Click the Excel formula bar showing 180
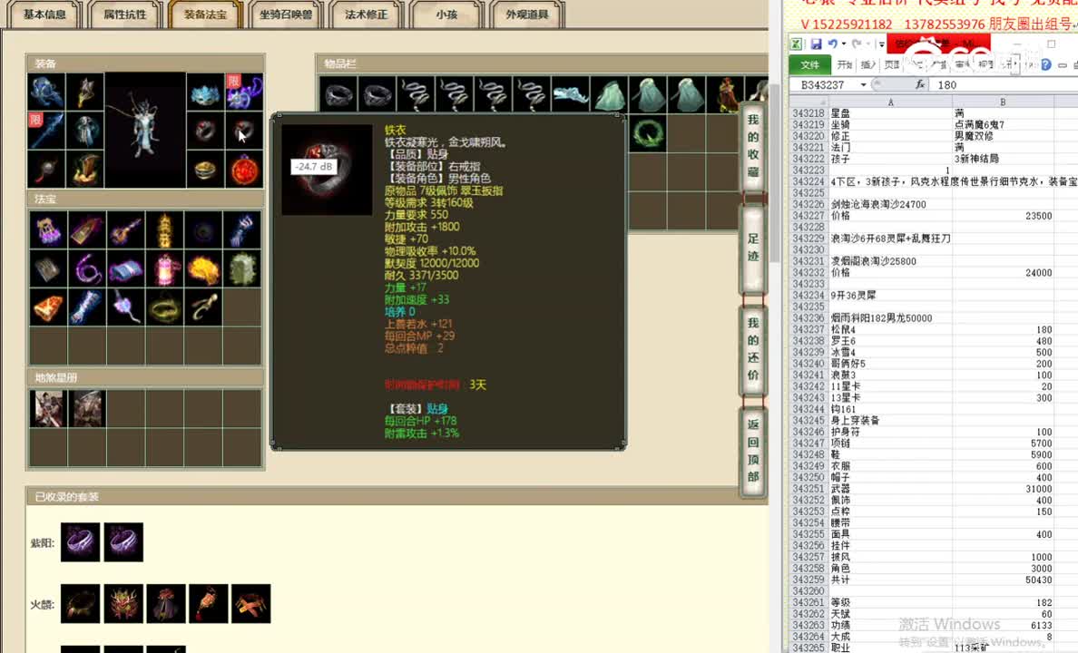This screenshot has height=653, width=1078. pos(1003,84)
